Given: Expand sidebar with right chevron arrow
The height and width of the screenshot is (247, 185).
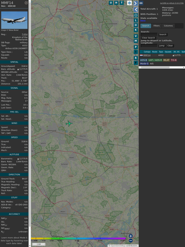Looking at the screenshot, I should [x=136, y=3].
